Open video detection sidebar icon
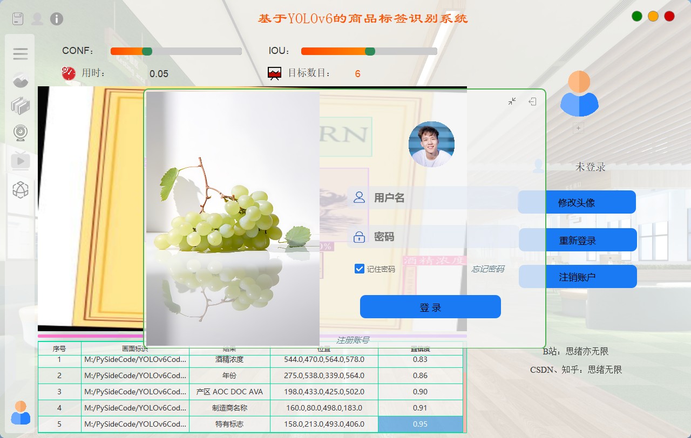This screenshot has width=691, height=438. coord(21,160)
